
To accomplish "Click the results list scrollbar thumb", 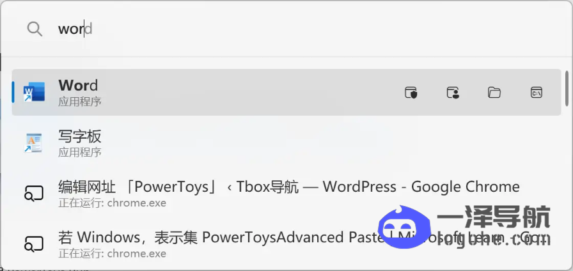I will 567,86.
